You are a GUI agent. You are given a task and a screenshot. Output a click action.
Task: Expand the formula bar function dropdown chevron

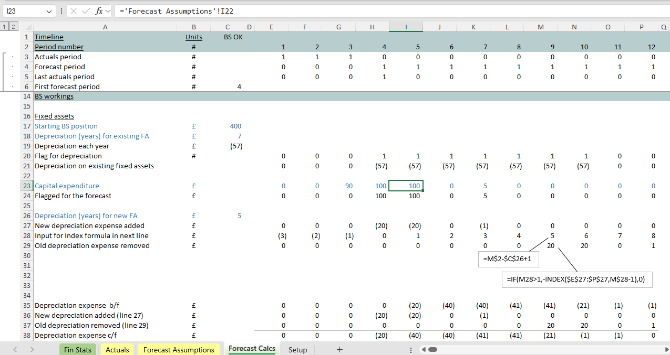(x=108, y=11)
